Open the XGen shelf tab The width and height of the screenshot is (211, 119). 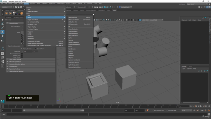109,10
